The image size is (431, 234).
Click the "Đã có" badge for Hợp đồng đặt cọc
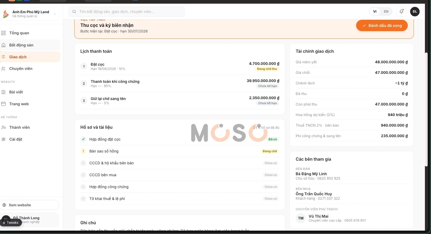click(273, 139)
